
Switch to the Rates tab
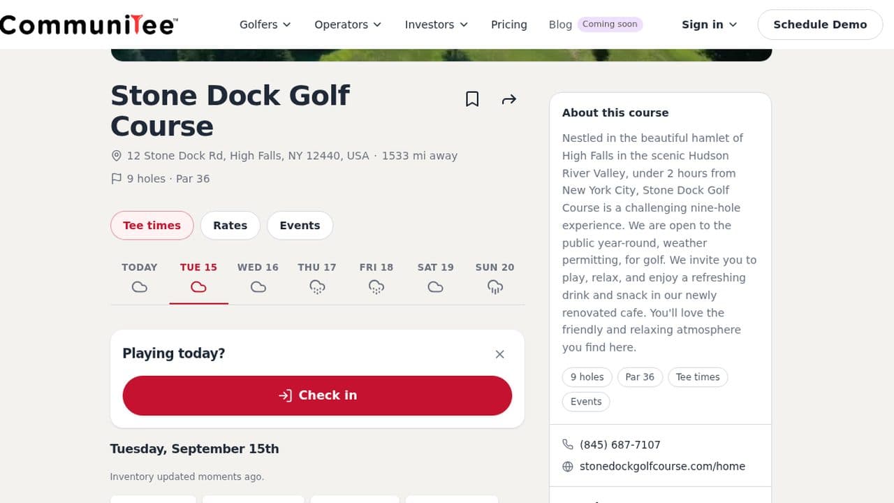coord(230,226)
